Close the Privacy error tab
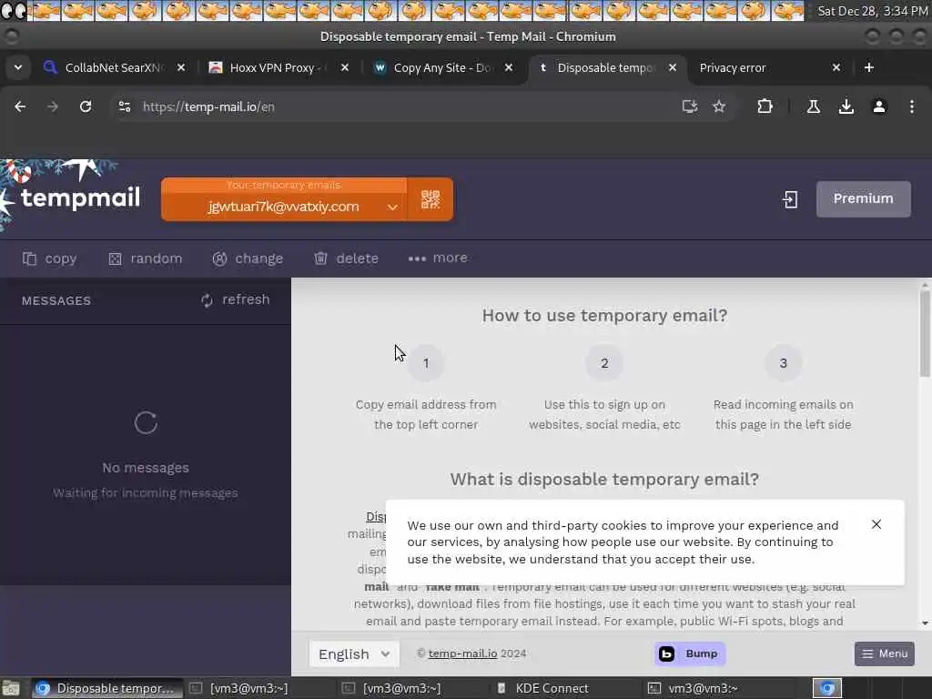Image resolution: width=932 pixels, height=699 pixels. pos(836,67)
